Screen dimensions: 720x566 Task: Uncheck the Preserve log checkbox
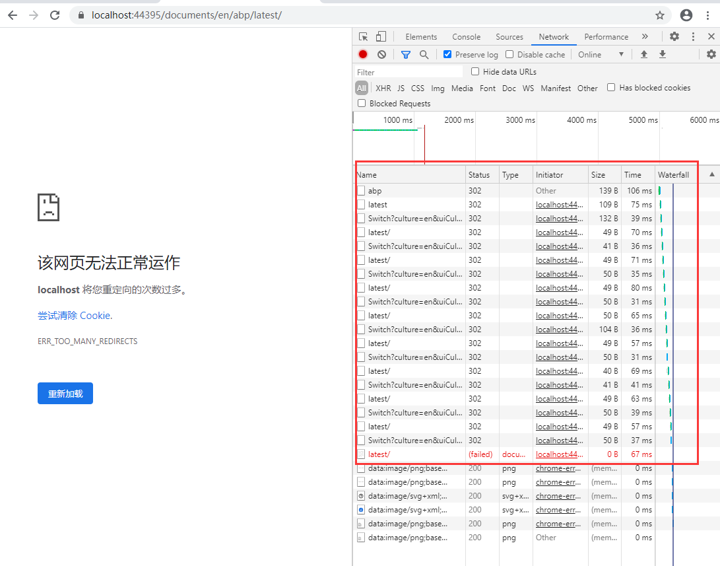click(447, 54)
